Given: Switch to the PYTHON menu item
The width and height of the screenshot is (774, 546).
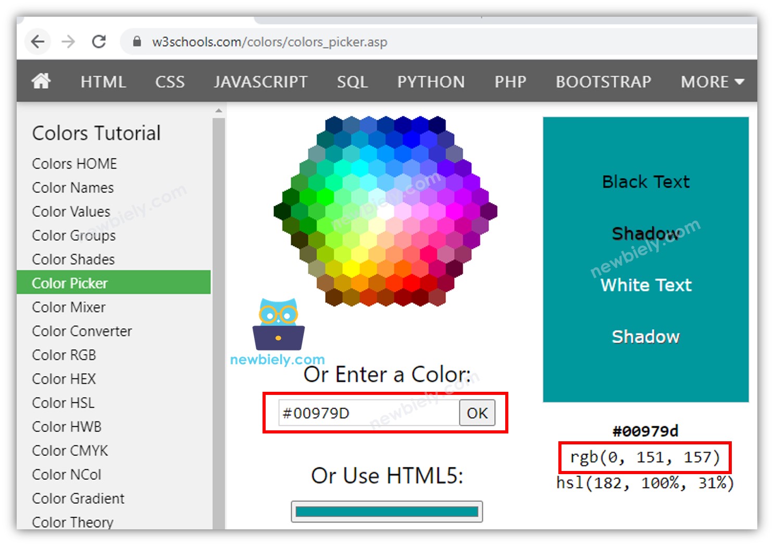Looking at the screenshot, I should click(x=431, y=81).
